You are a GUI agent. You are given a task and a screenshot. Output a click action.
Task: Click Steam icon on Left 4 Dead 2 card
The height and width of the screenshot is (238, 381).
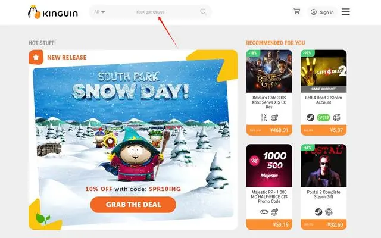310,118
